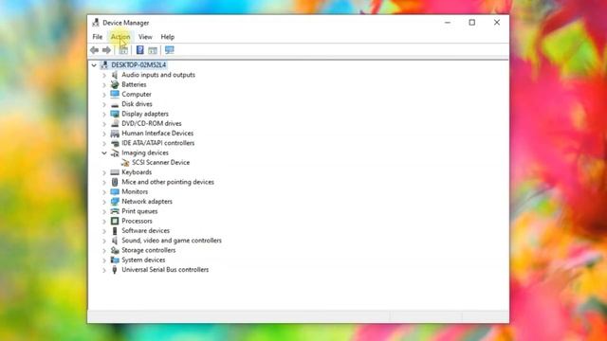Select the Human Interface Devices icon
This screenshot has width=607, height=341.
[x=115, y=134]
